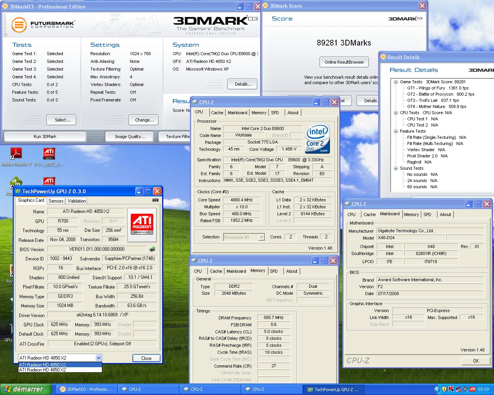Click the Image Quality... button
The height and width of the screenshot is (395, 494).
(x=130, y=137)
